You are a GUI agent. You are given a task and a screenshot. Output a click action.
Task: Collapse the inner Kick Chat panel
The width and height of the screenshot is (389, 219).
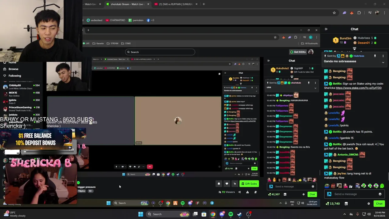(268, 61)
